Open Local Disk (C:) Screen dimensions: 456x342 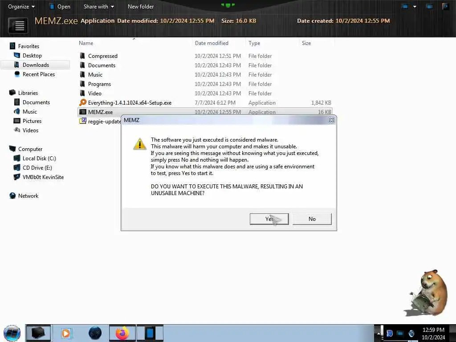[x=39, y=158]
